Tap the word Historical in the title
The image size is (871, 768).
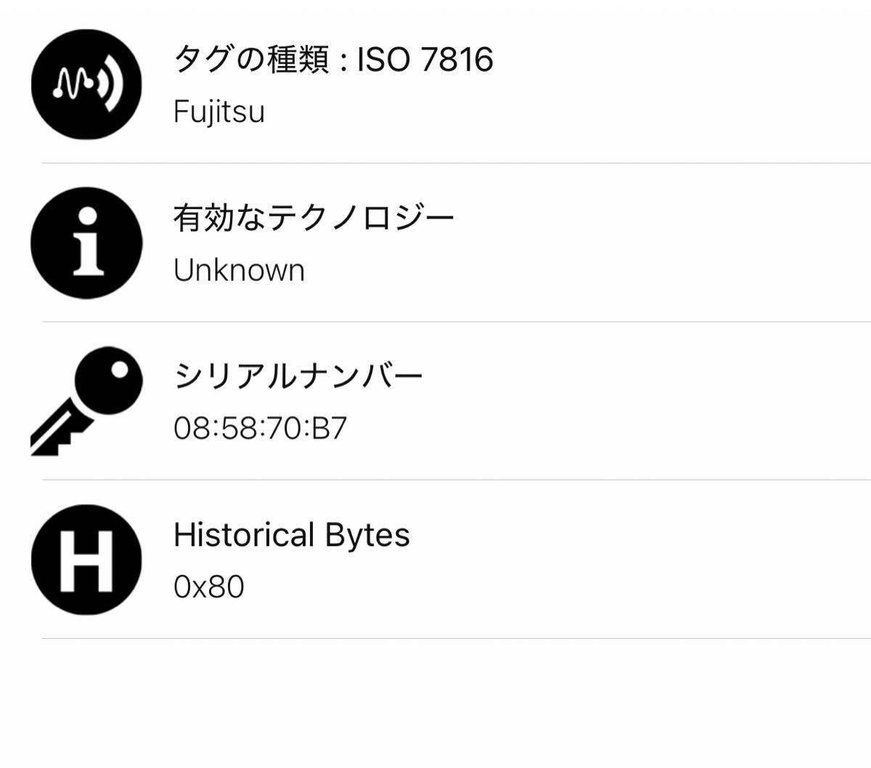click(244, 534)
